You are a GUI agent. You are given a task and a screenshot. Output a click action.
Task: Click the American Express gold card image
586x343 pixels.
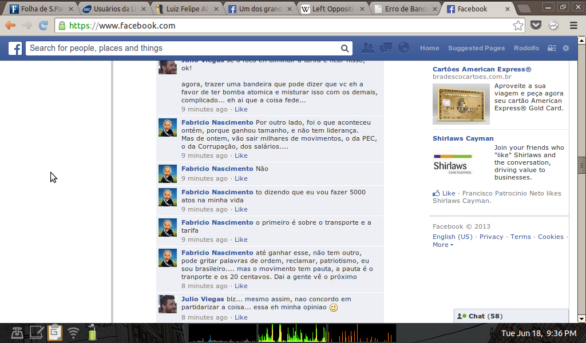(461, 104)
